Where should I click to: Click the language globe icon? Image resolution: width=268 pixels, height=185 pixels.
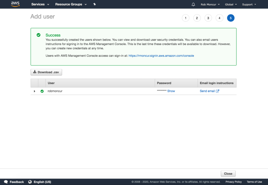pos(30,182)
